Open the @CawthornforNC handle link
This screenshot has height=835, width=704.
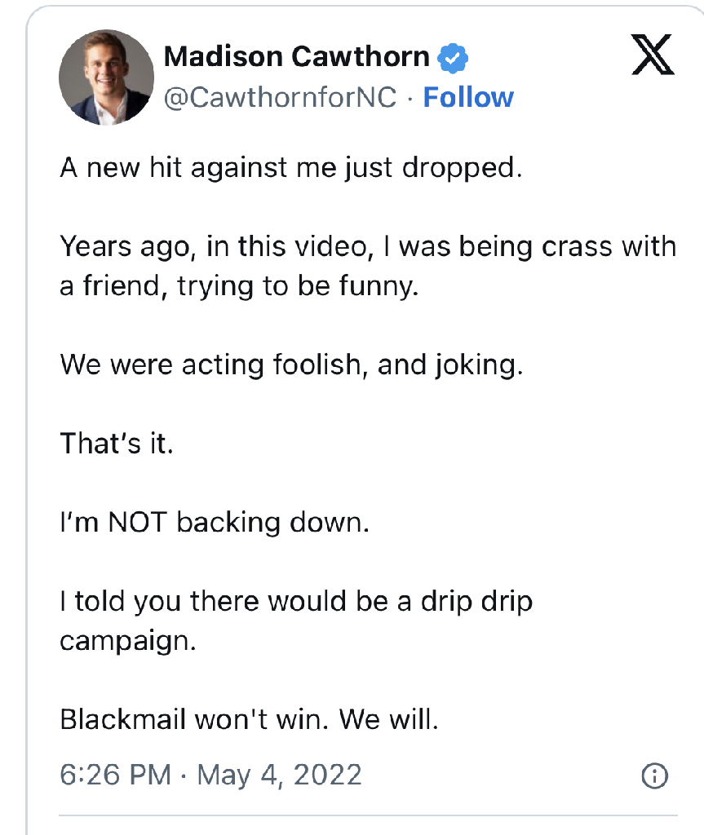(x=281, y=98)
